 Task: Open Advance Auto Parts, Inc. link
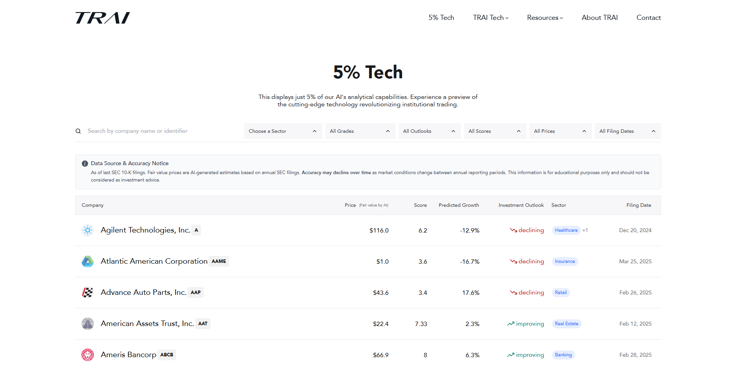(x=143, y=292)
